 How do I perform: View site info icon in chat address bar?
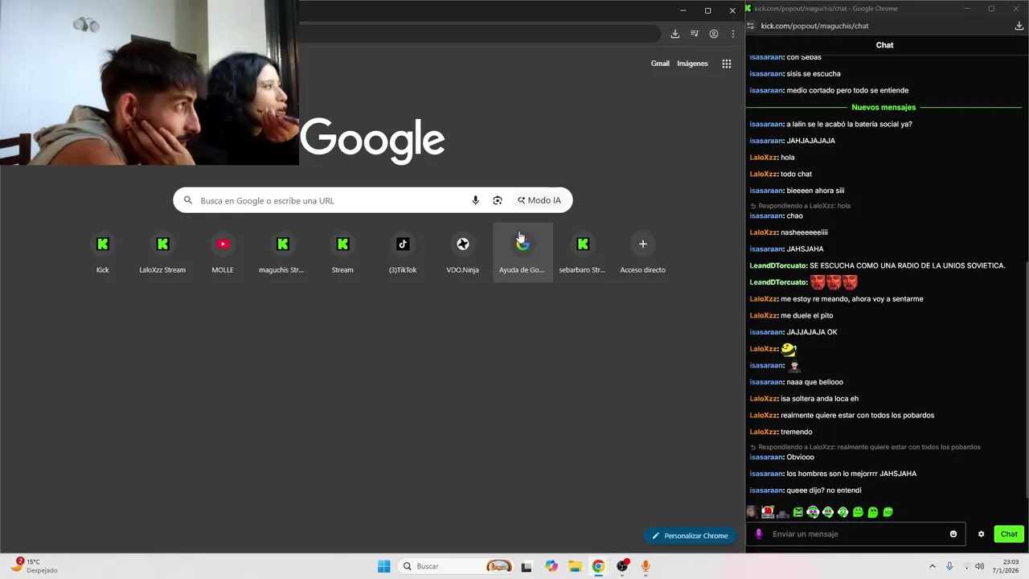coord(751,26)
